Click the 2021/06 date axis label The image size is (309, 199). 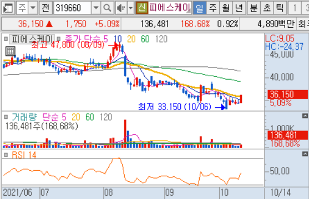click(x=18, y=192)
